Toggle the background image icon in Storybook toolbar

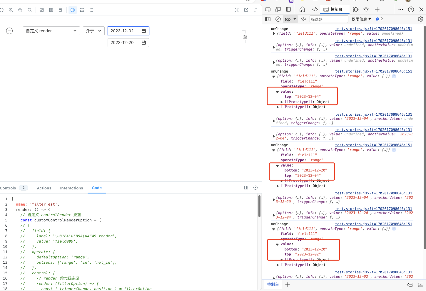42,10
